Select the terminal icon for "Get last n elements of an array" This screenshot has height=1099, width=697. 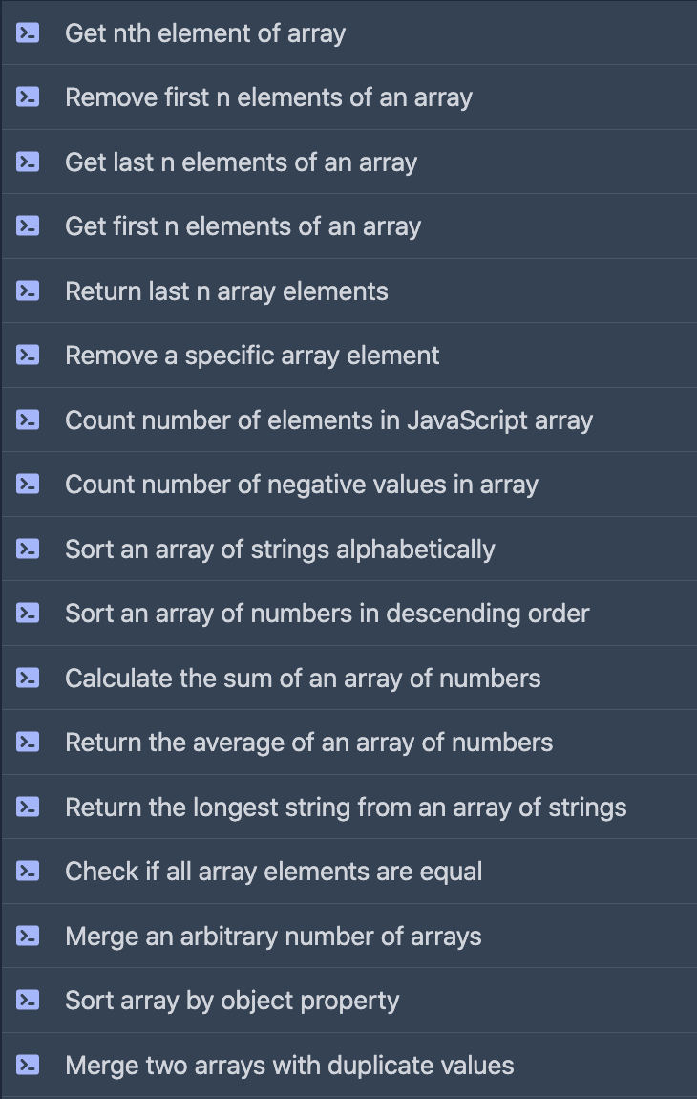[x=29, y=162]
